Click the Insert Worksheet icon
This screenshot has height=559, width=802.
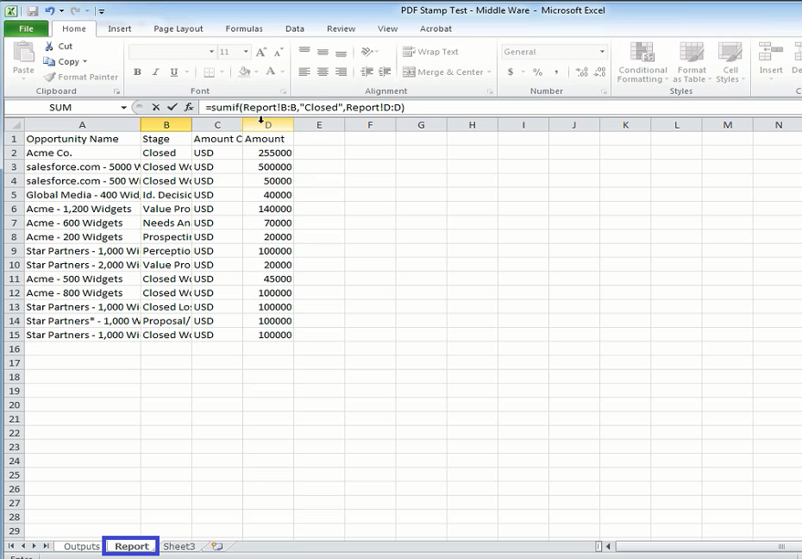tap(216, 546)
